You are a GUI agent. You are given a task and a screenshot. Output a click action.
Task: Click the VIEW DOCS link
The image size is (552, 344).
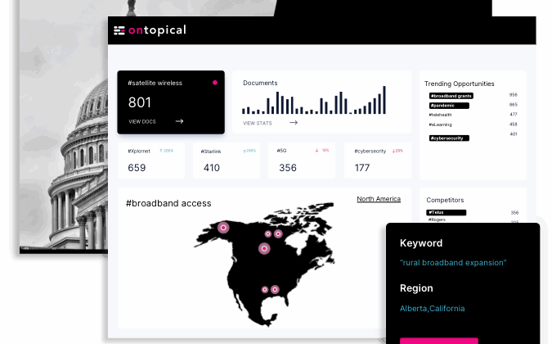coord(142,121)
